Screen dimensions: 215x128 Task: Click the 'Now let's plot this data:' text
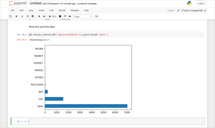[42, 27]
